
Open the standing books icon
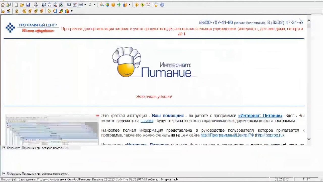coord(125,5)
